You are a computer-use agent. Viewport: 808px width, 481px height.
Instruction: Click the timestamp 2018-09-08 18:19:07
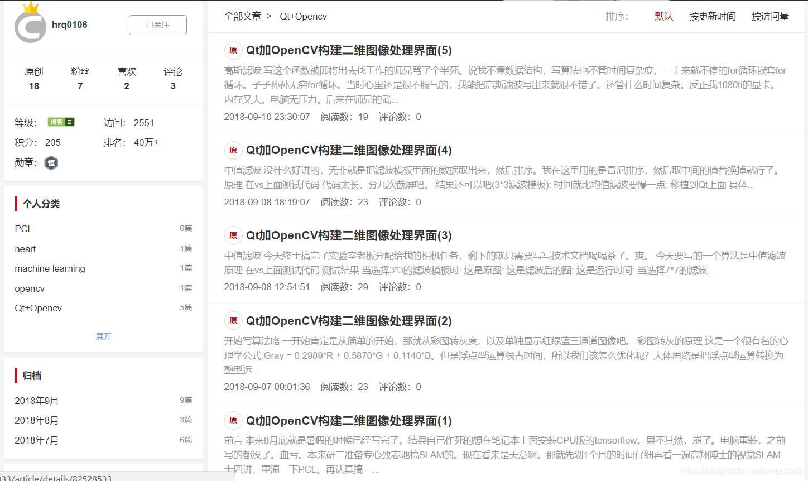267,202
